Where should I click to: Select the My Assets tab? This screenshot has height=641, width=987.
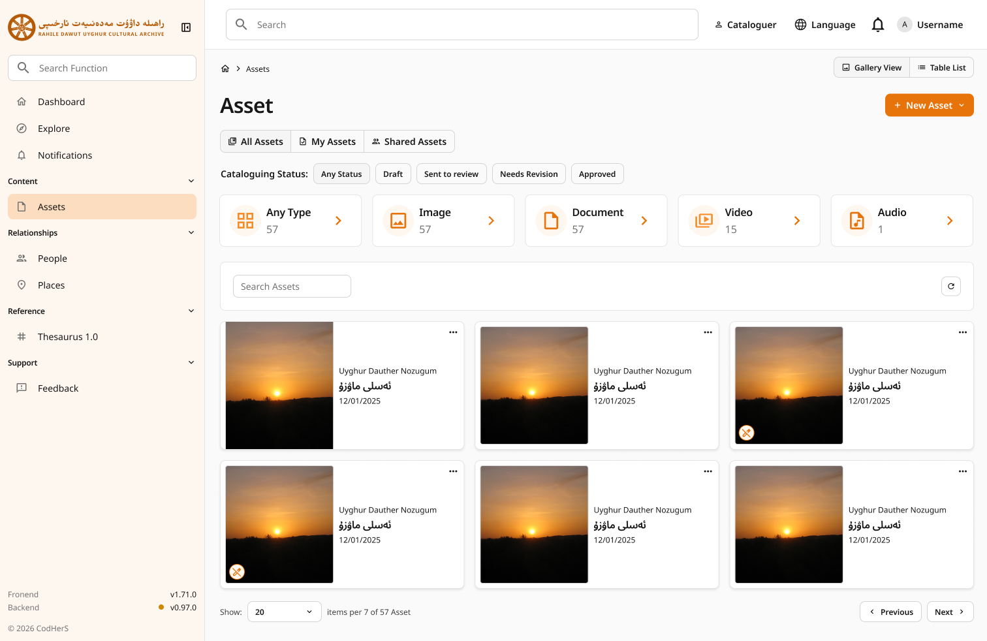tap(327, 142)
